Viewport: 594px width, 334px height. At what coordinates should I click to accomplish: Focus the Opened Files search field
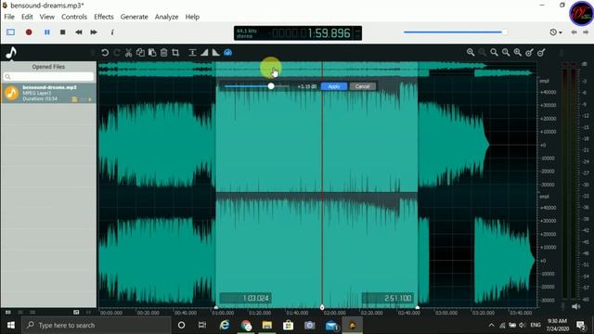(48, 76)
